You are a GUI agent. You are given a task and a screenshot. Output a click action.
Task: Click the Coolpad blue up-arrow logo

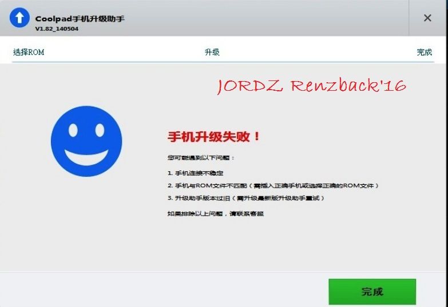18,18
